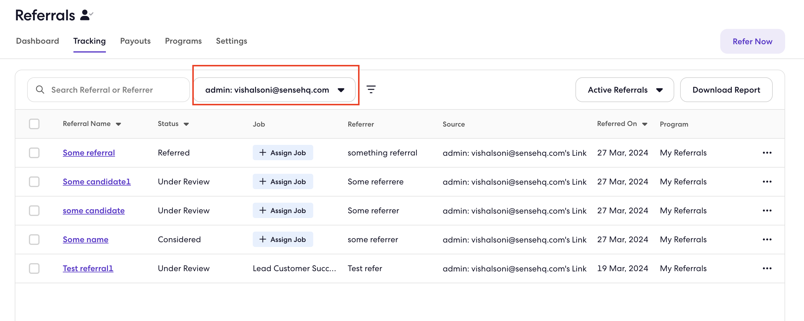This screenshot has height=321, width=804.
Task: Open the Test referral1 link
Action: [88, 268]
